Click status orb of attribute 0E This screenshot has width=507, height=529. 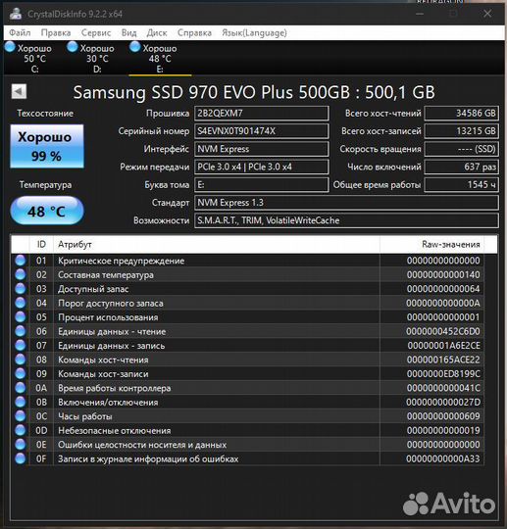(x=21, y=445)
